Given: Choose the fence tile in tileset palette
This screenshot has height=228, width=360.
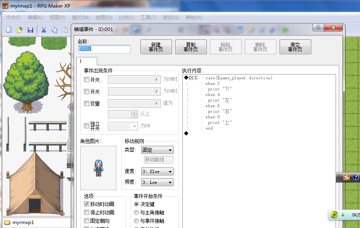Looking at the screenshot, I should click(48, 126).
